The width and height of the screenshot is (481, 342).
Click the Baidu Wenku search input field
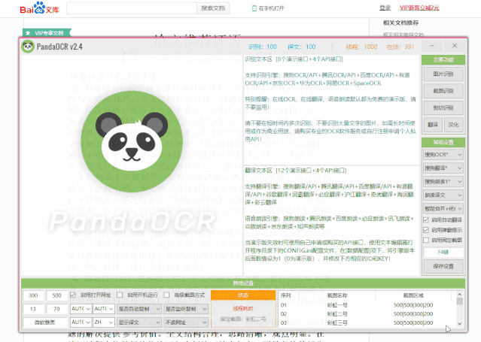(132, 8)
